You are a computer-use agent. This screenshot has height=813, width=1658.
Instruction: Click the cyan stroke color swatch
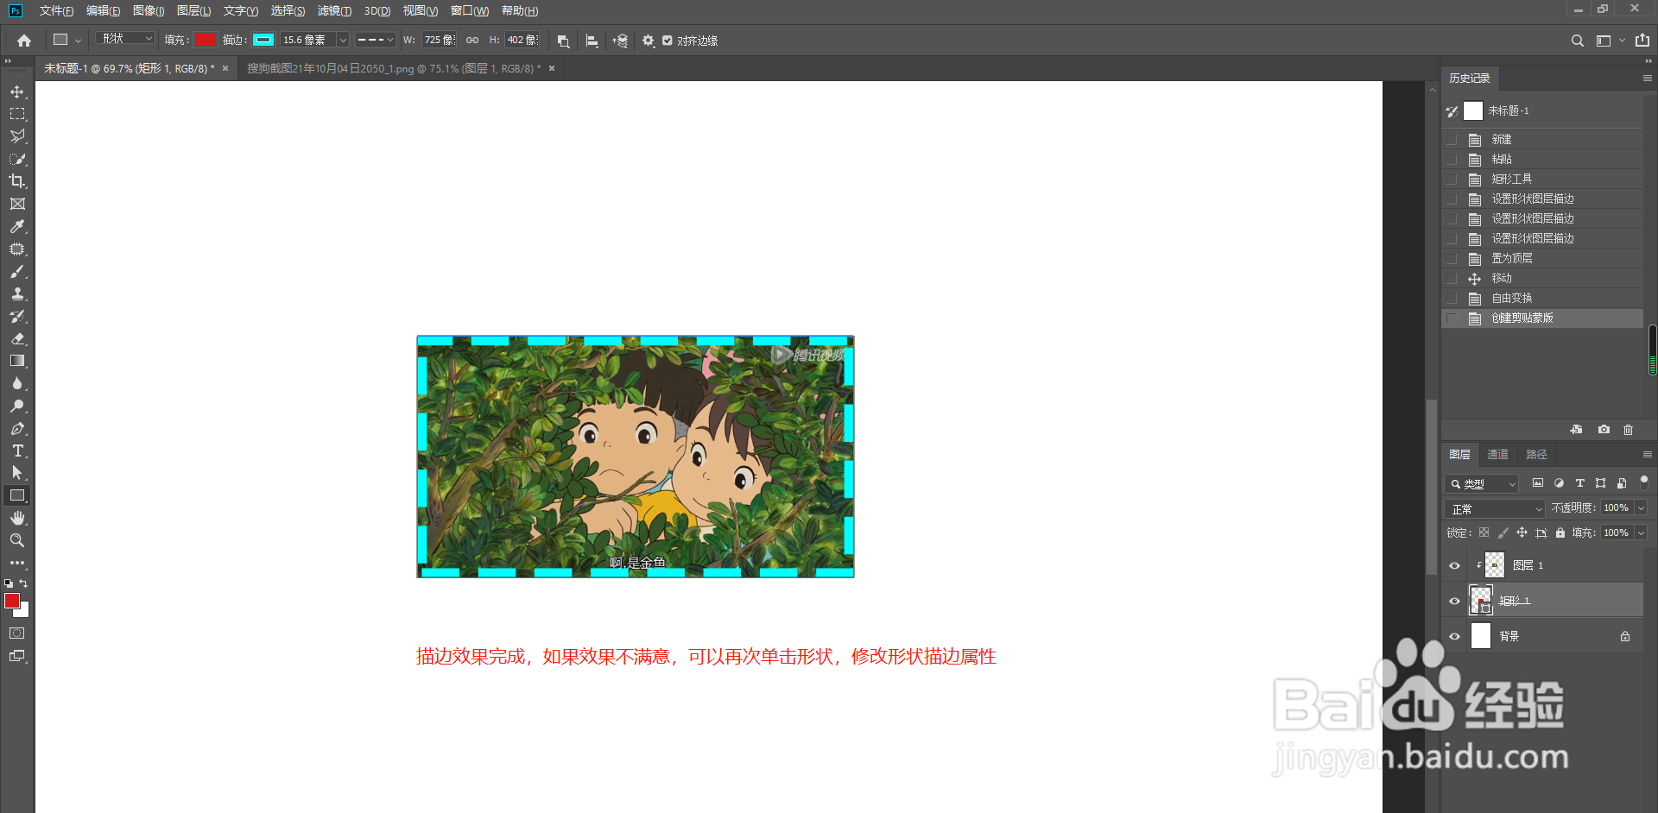click(263, 41)
